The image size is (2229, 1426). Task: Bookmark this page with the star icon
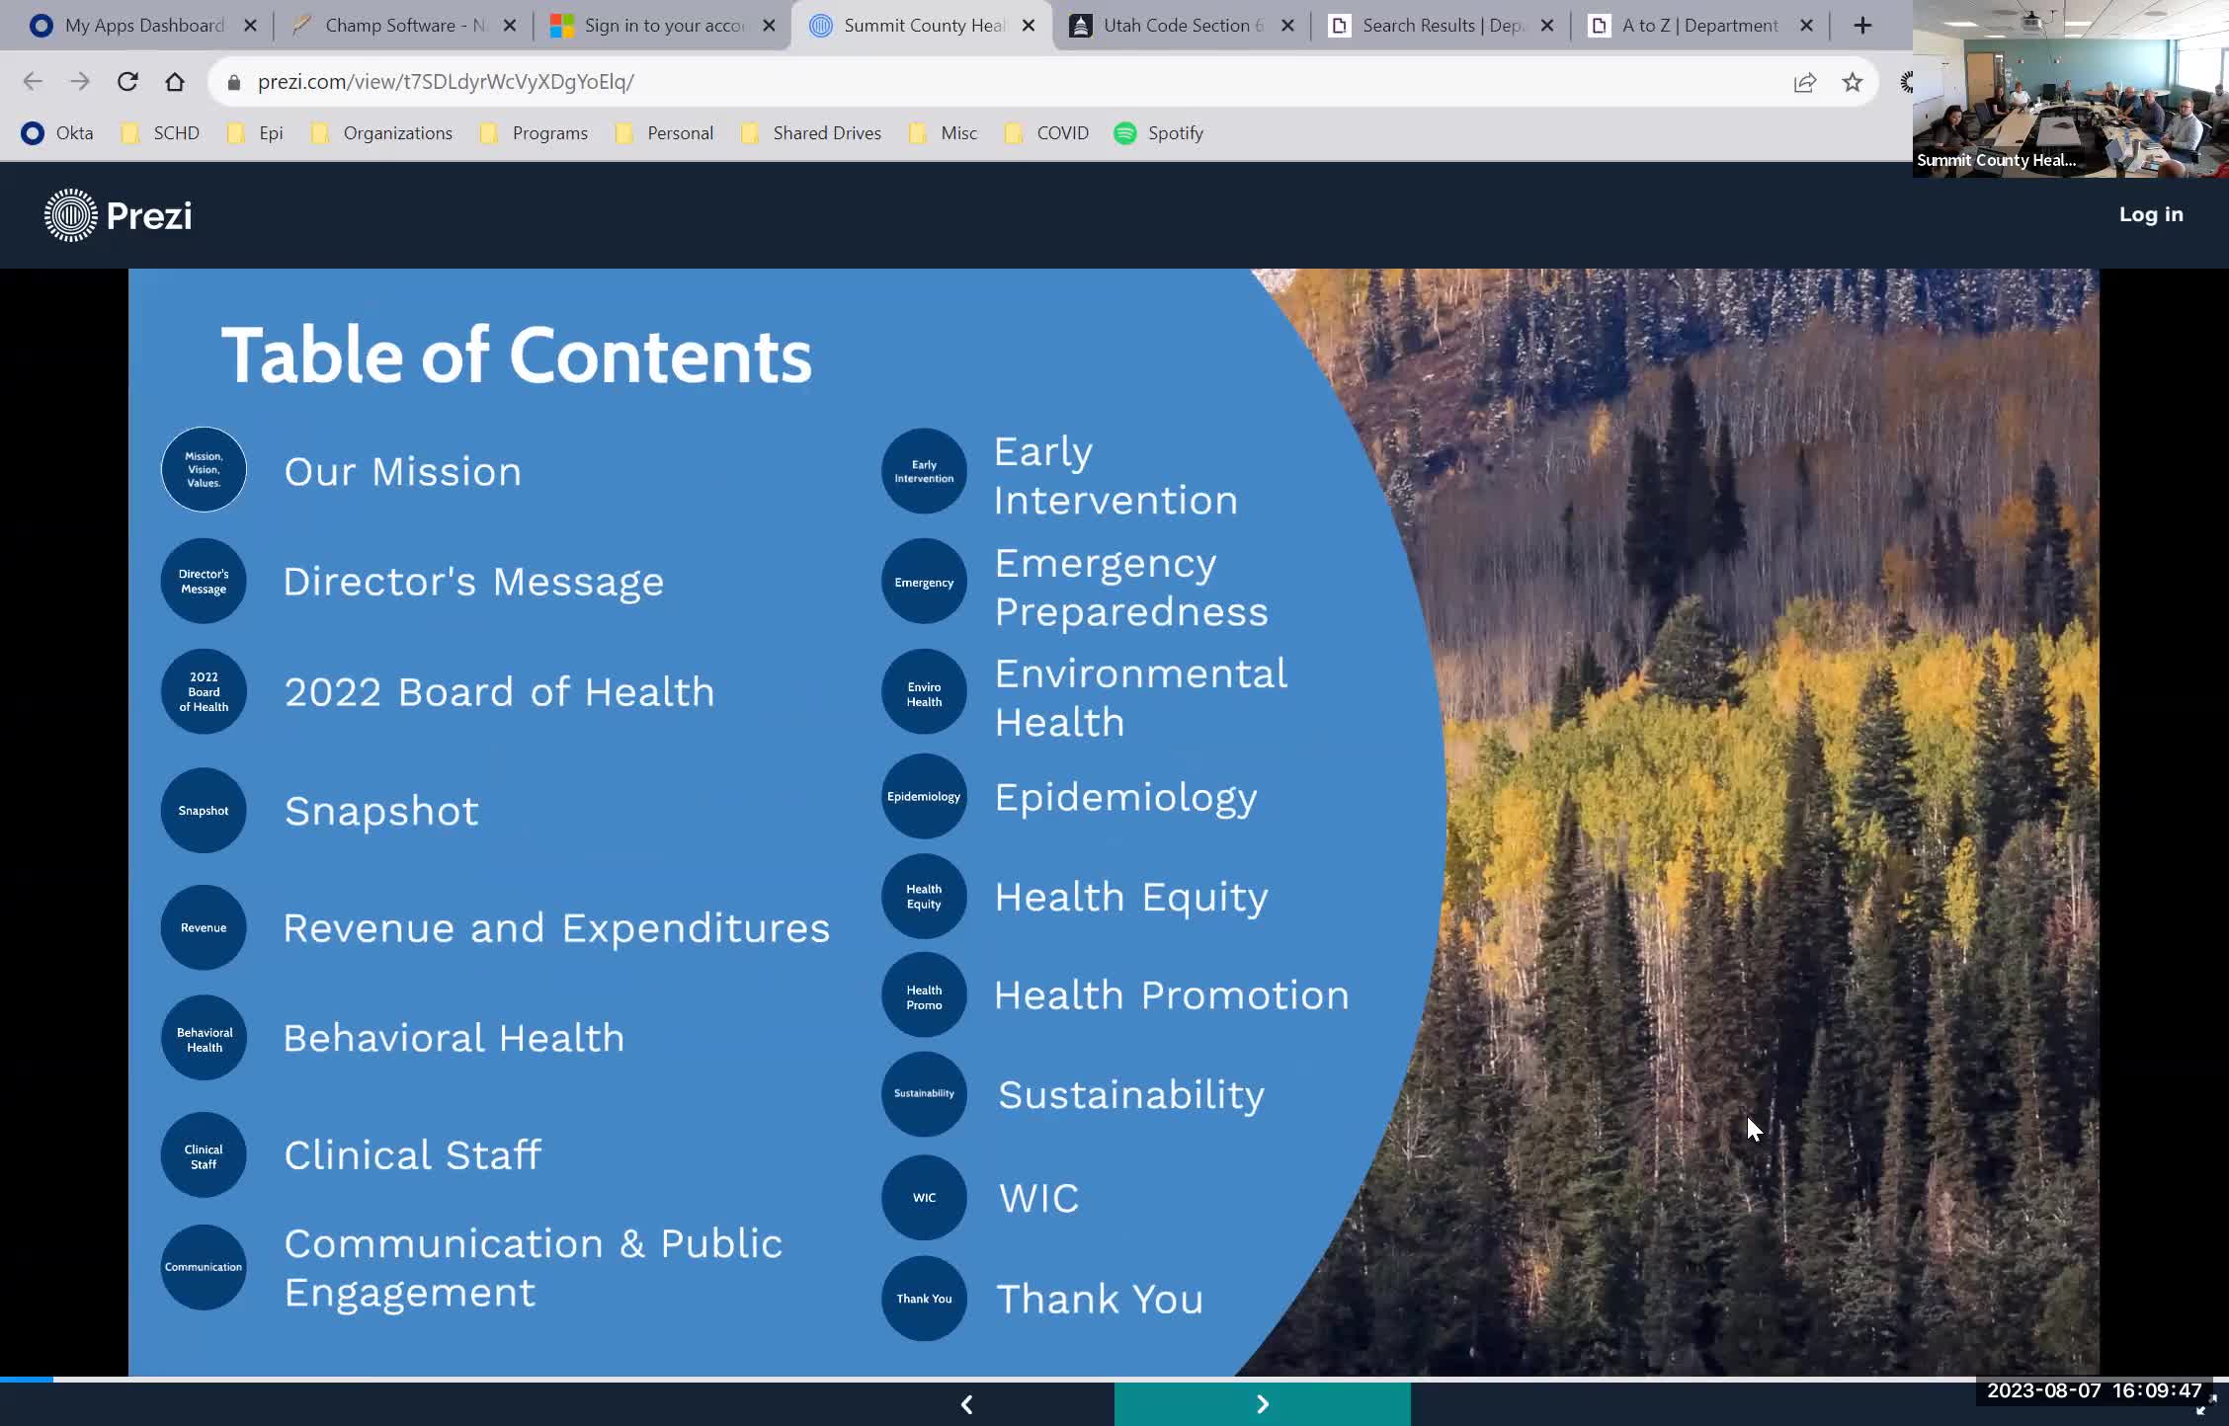[1852, 82]
